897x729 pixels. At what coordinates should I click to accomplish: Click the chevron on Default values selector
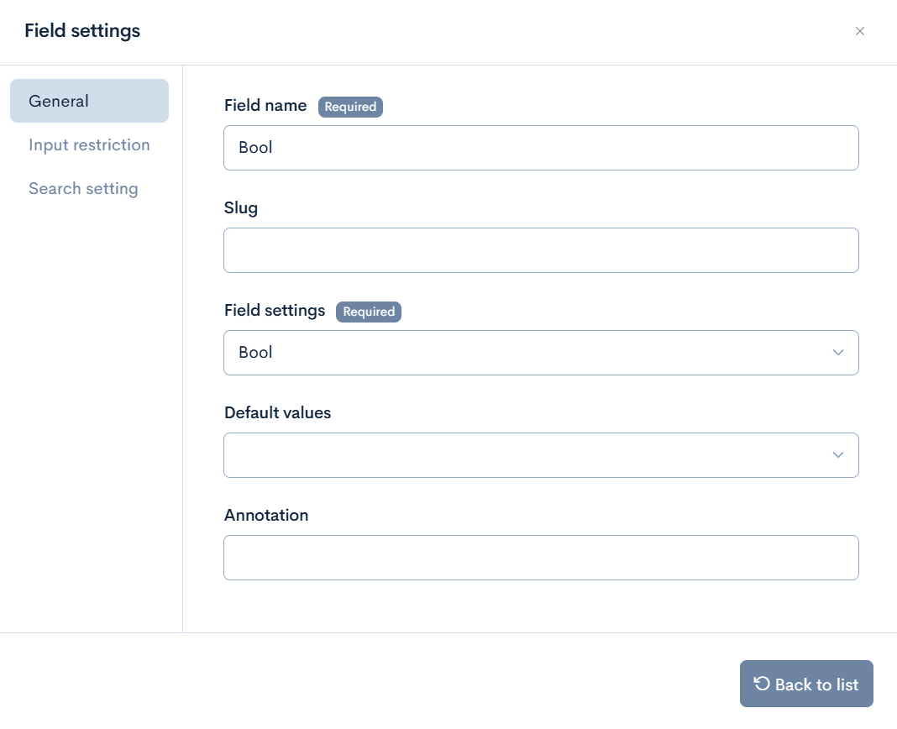coord(837,454)
